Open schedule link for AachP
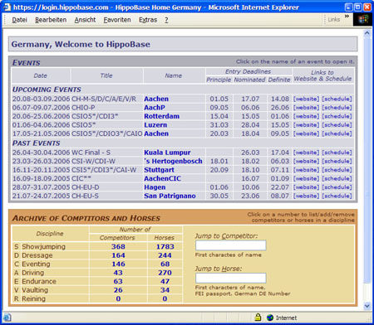374x325 pixels. [337, 108]
